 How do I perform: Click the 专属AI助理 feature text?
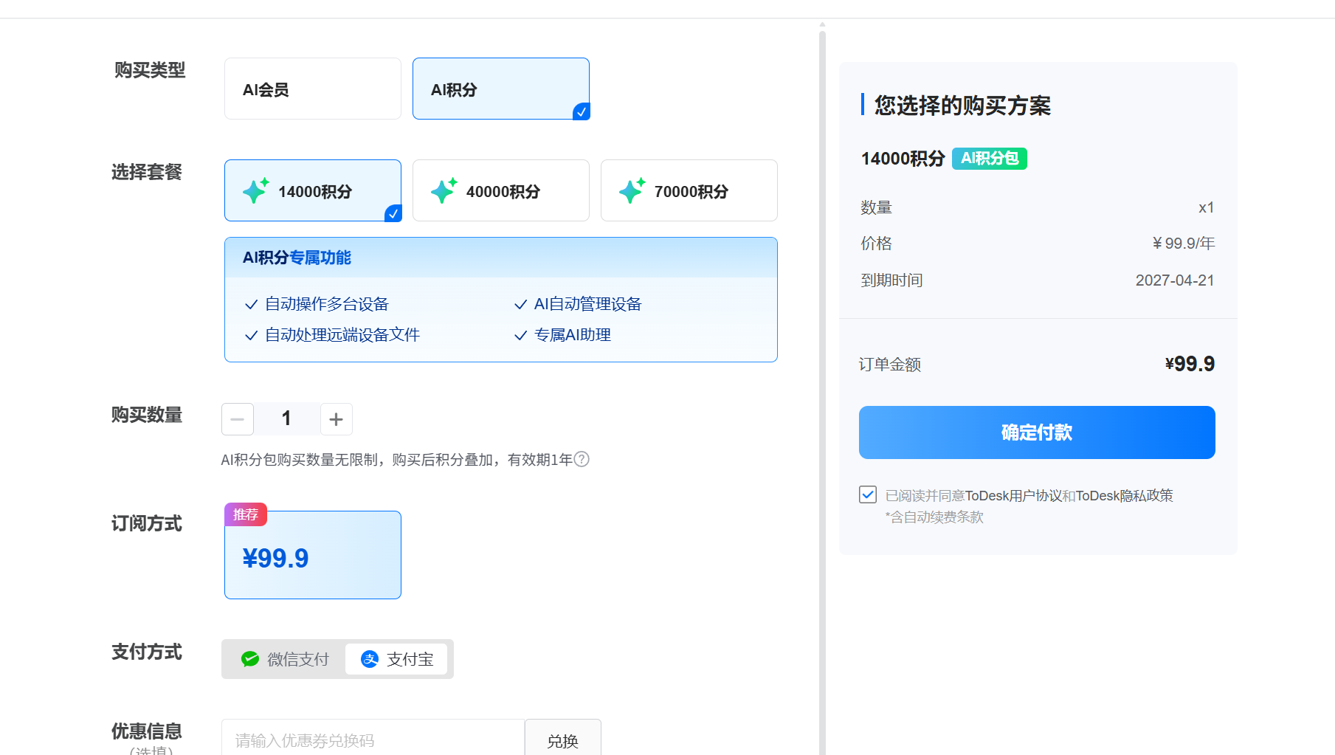pyautogui.click(x=573, y=335)
